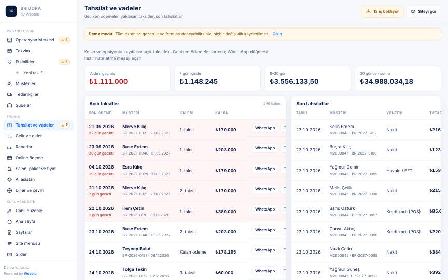Click the Ana sayfa home icon

click(x=9, y=221)
